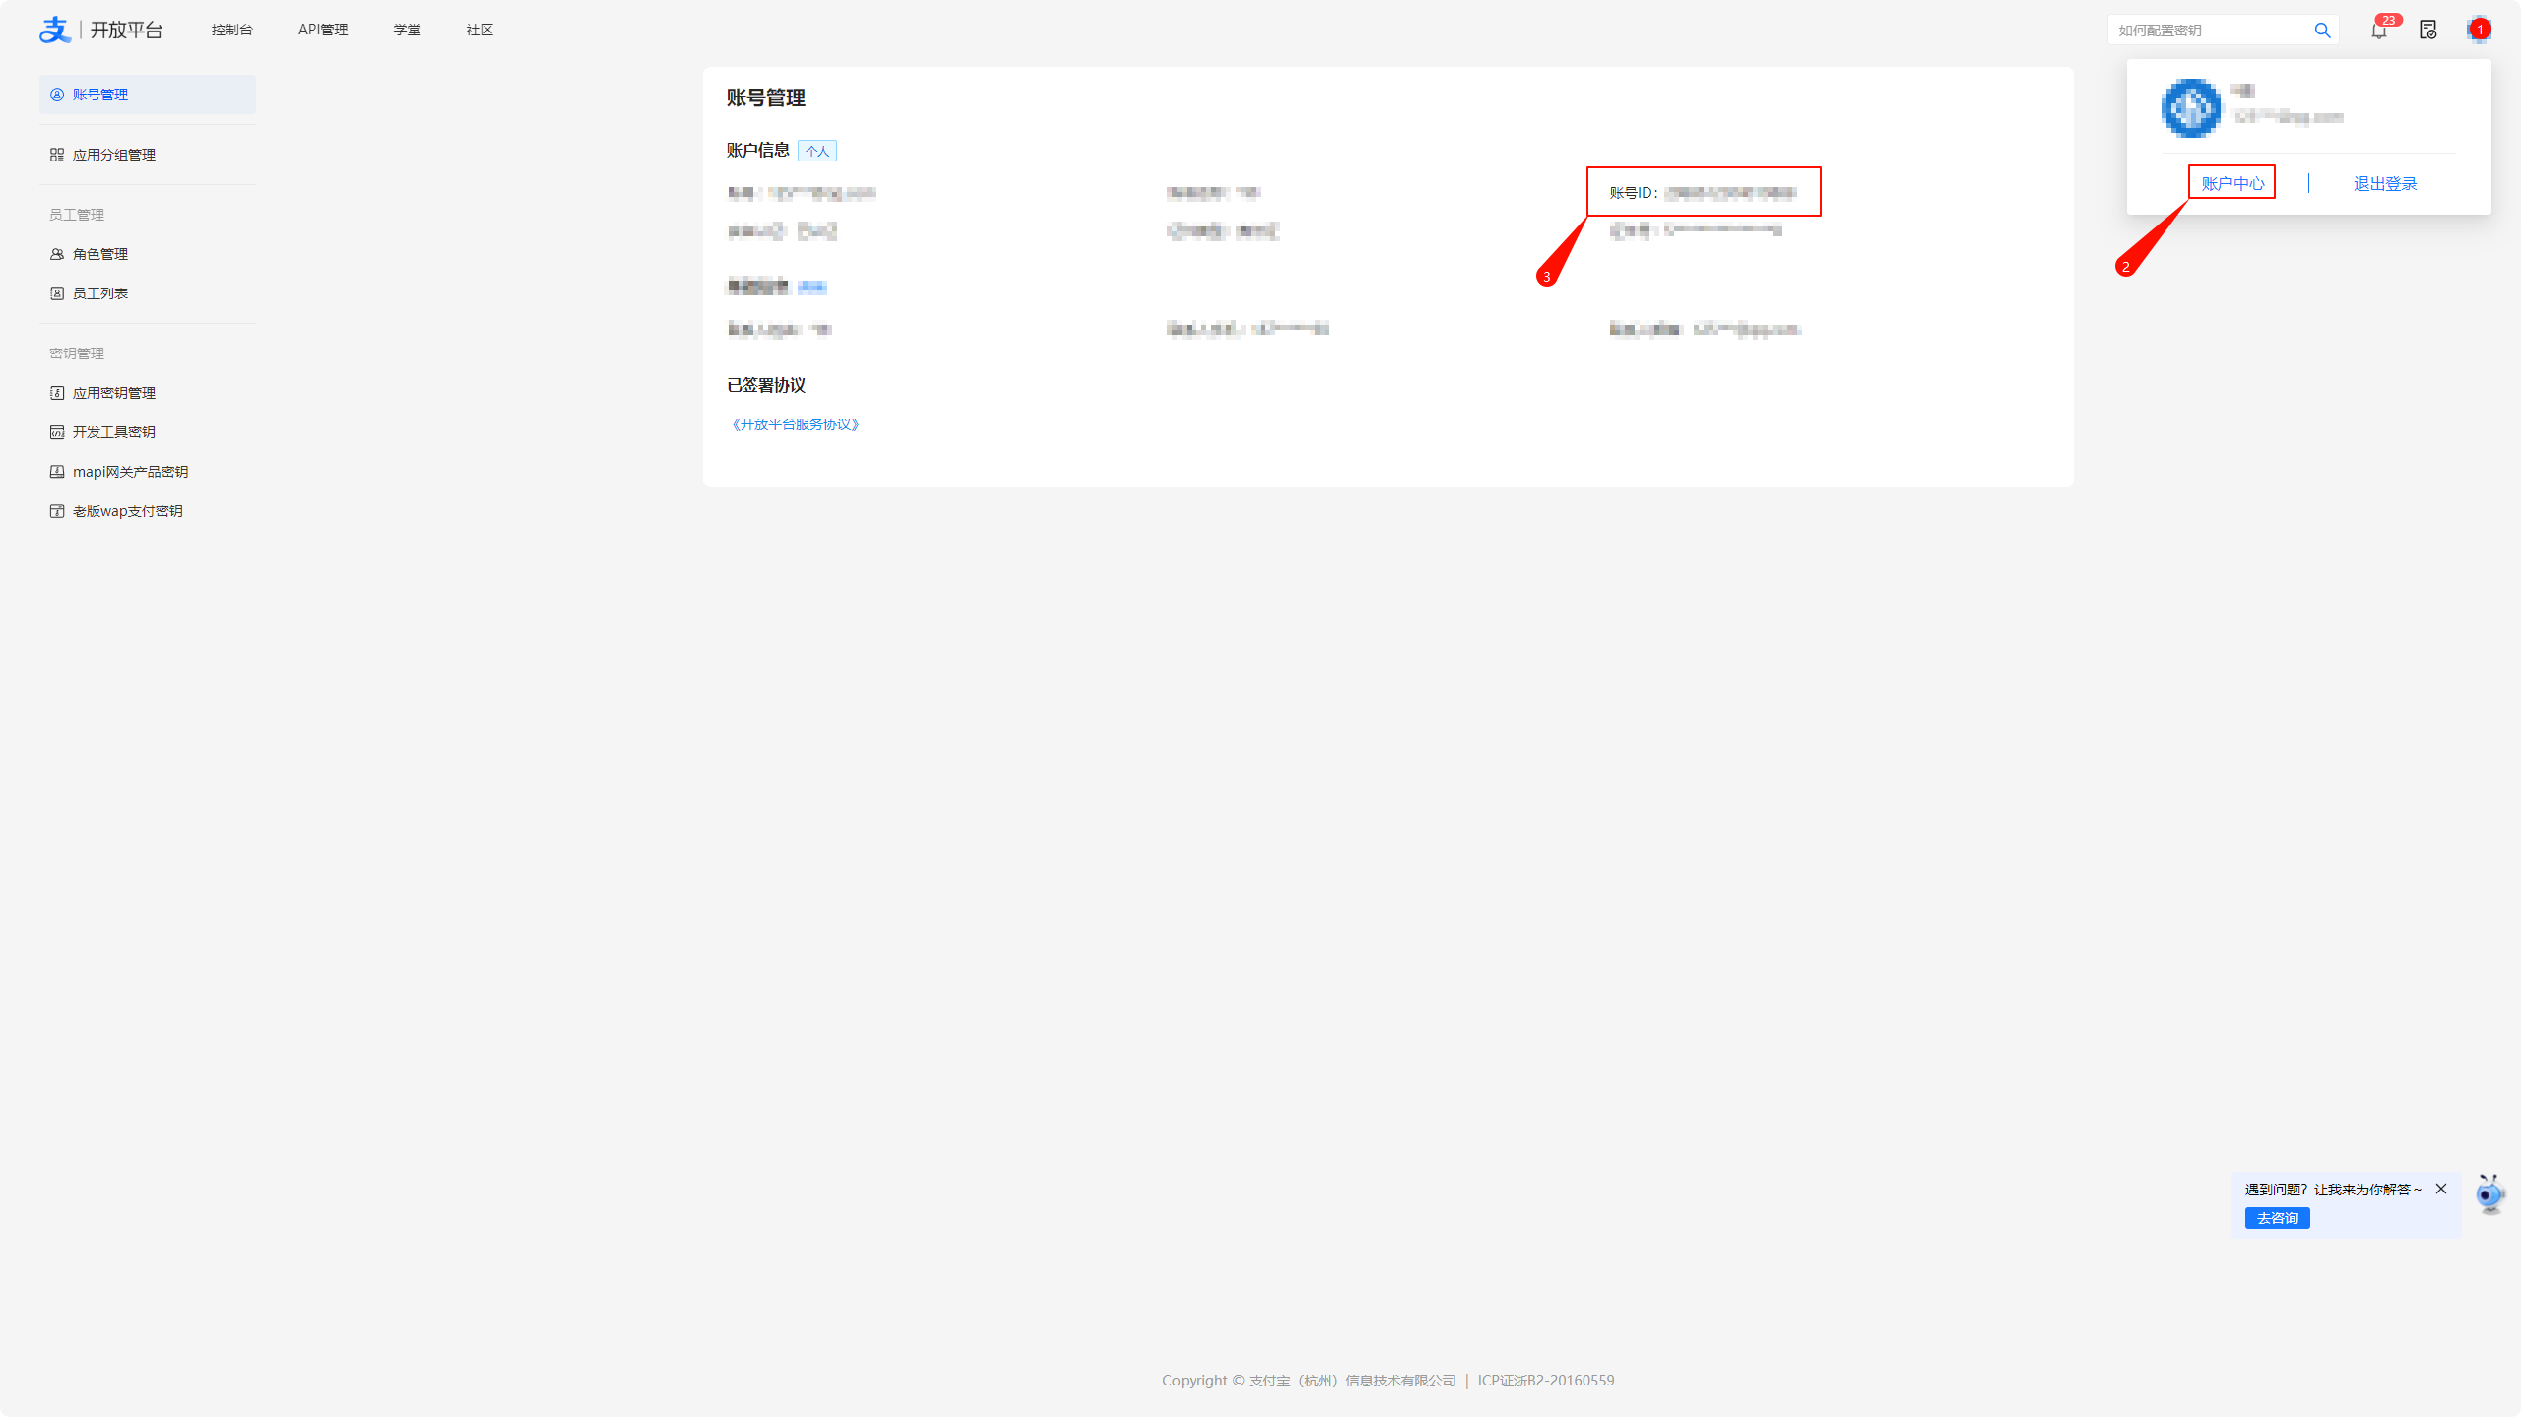Open 角色管理 in sidebar

(99, 254)
